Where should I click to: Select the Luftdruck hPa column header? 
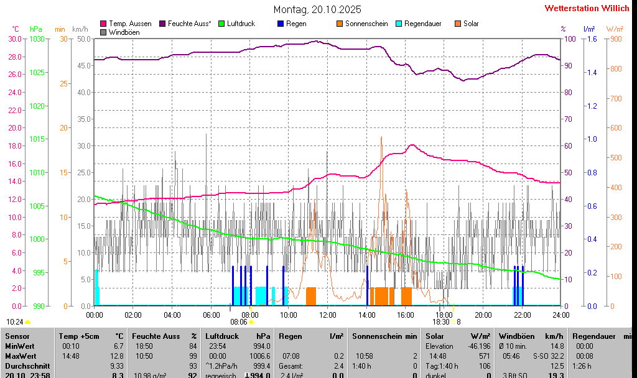(x=238, y=336)
